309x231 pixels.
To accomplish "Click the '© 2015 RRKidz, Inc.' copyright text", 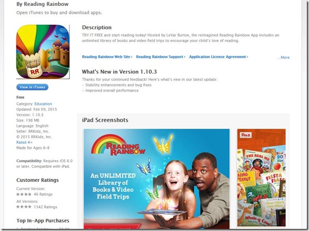I will (34, 137).
